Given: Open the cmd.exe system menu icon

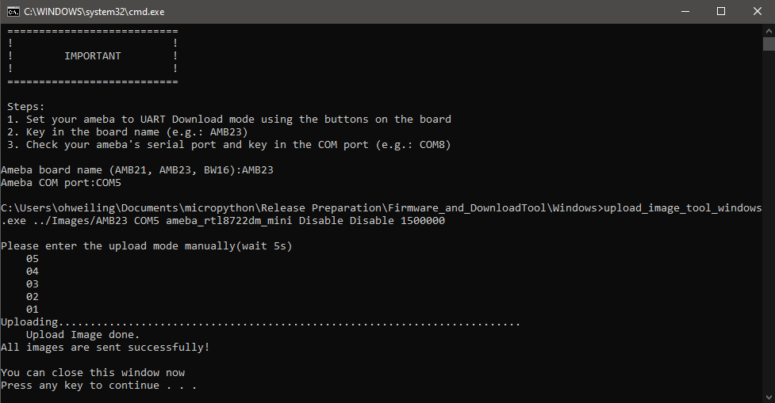Looking at the screenshot, I should click(x=13, y=11).
